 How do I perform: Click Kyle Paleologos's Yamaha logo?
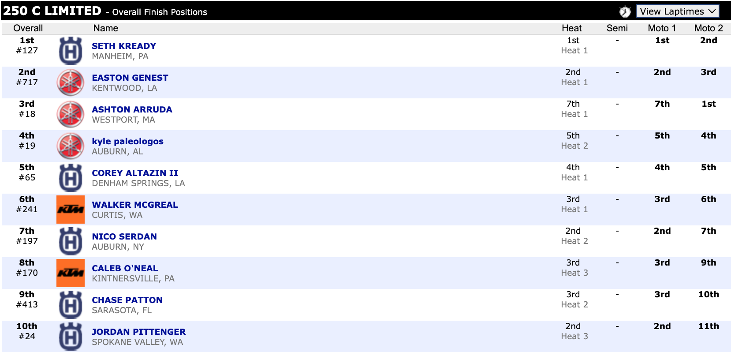pyautogui.click(x=71, y=146)
